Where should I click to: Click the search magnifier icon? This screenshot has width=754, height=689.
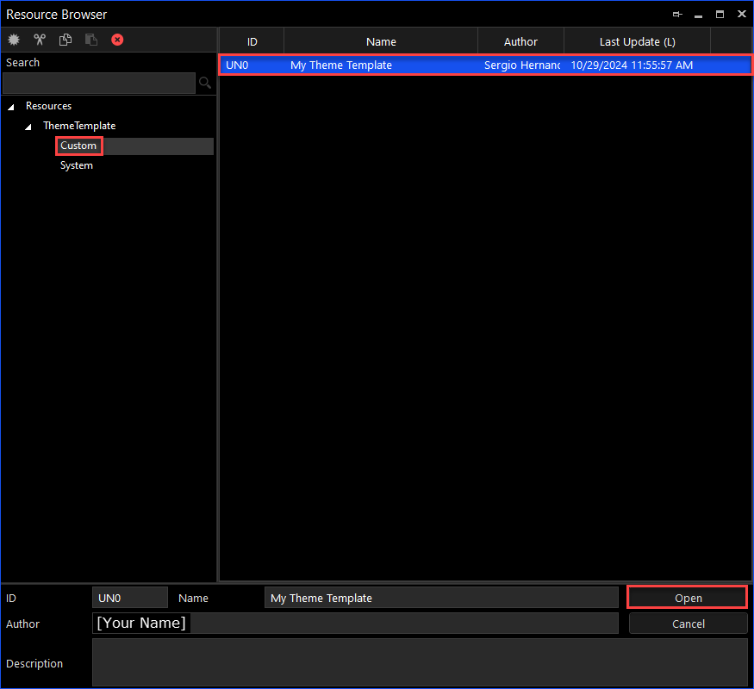tap(205, 83)
